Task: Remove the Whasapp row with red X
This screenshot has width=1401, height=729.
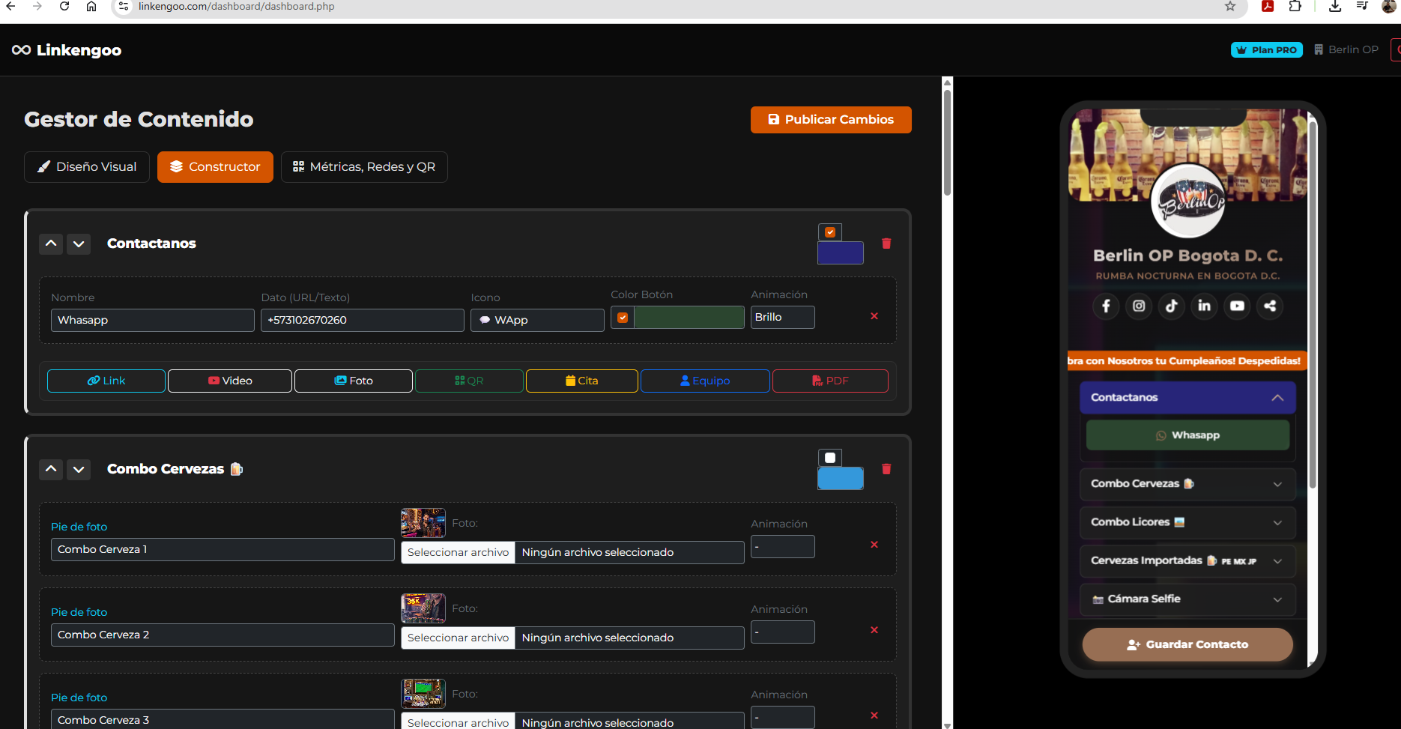Action: [874, 316]
